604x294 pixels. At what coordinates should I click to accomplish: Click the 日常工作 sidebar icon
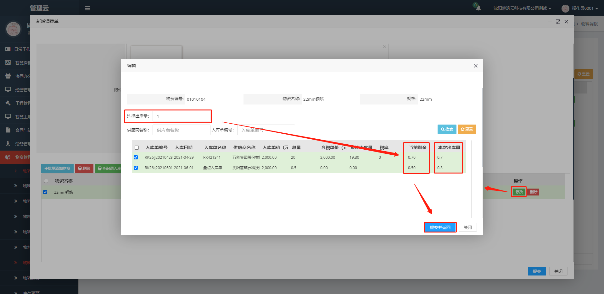click(x=8, y=49)
